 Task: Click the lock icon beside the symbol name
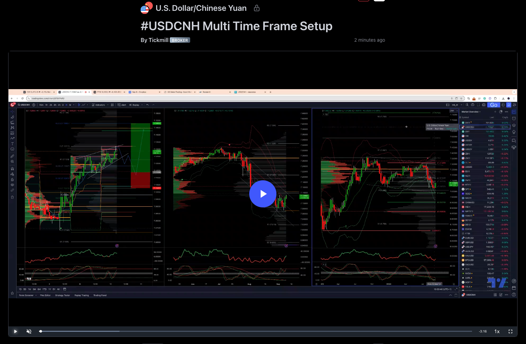pyautogui.click(x=257, y=8)
